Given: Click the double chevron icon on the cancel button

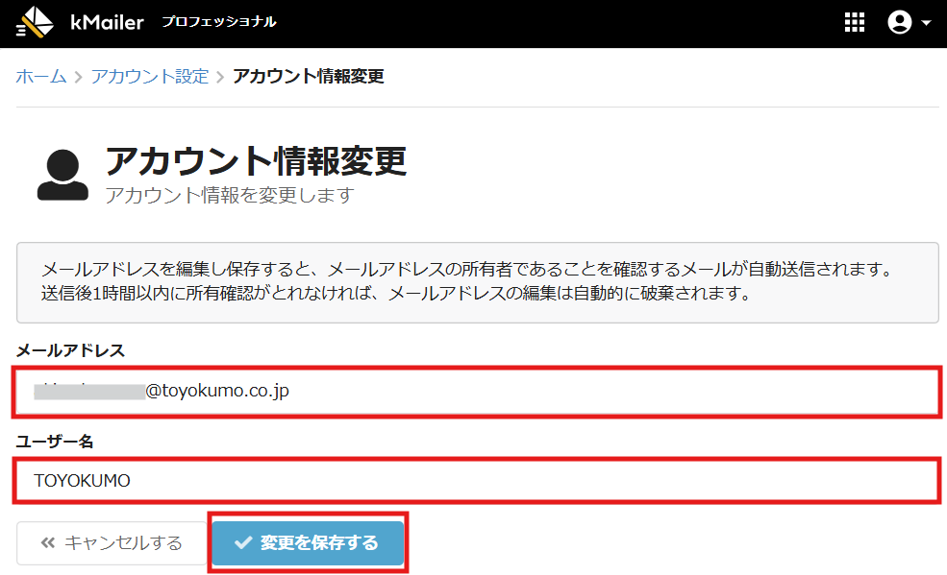Looking at the screenshot, I should coord(48,543).
